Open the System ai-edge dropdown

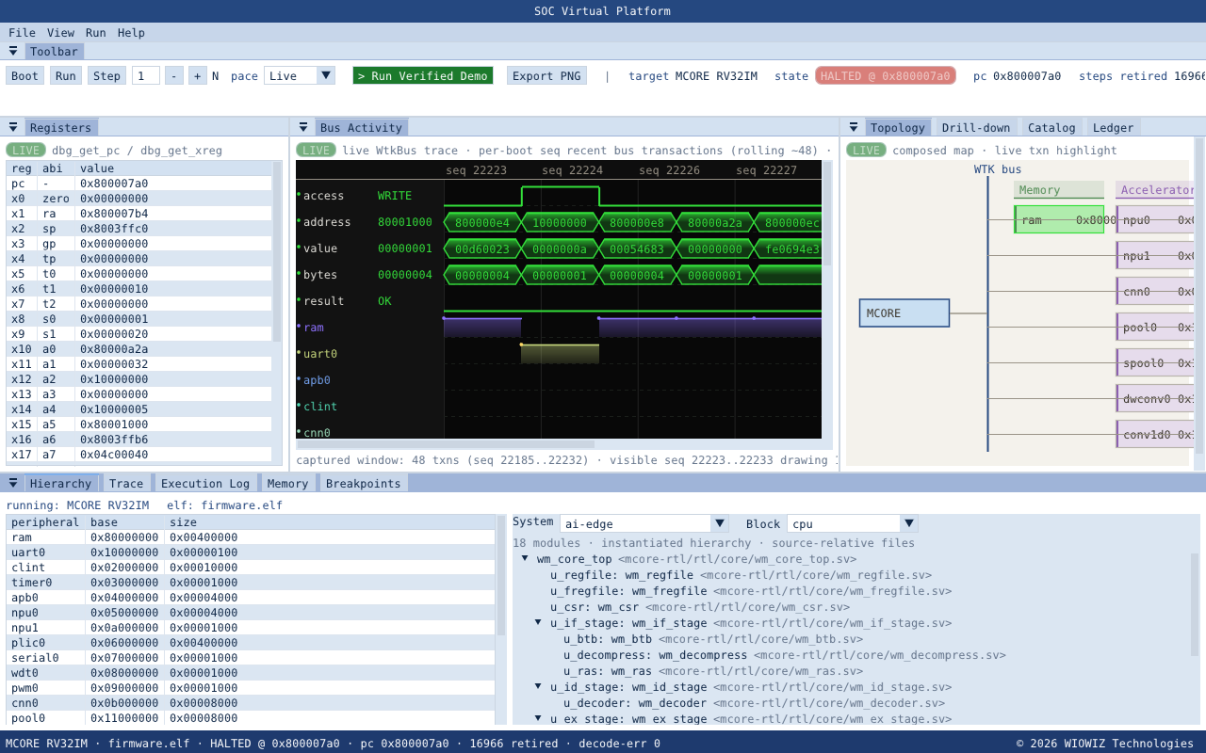pyautogui.click(x=644, y=523)
